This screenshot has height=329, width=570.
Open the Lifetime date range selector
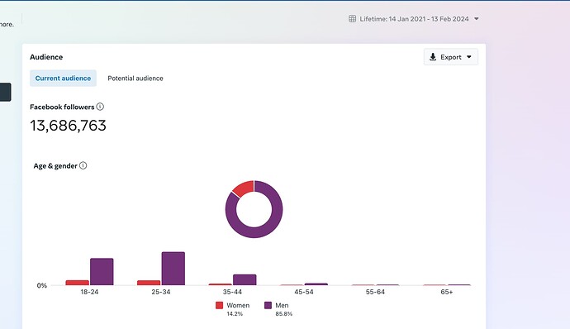pyautogui.click(x=414, y=19)
